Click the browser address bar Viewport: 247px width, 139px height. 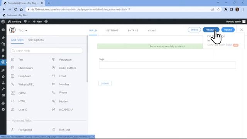click(x=120, y=9)
